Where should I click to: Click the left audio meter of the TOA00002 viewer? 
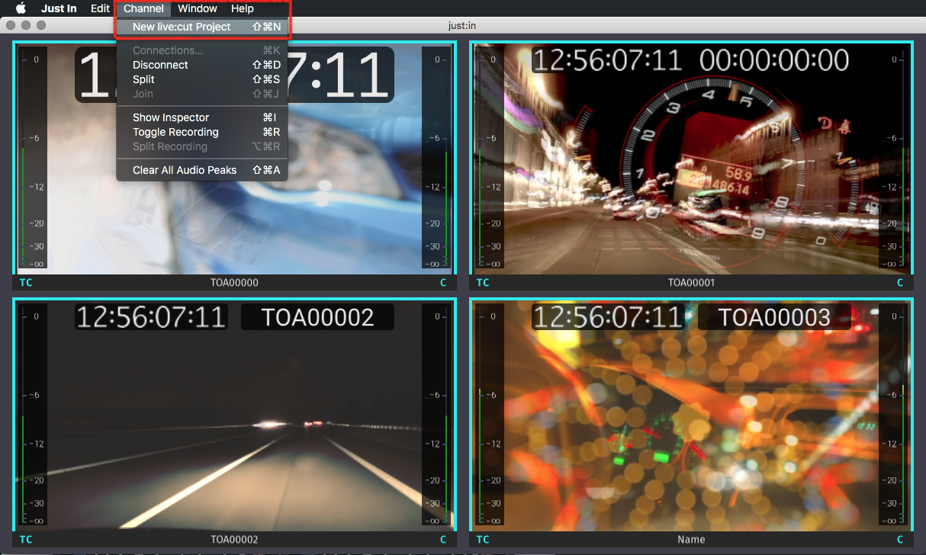32,415
